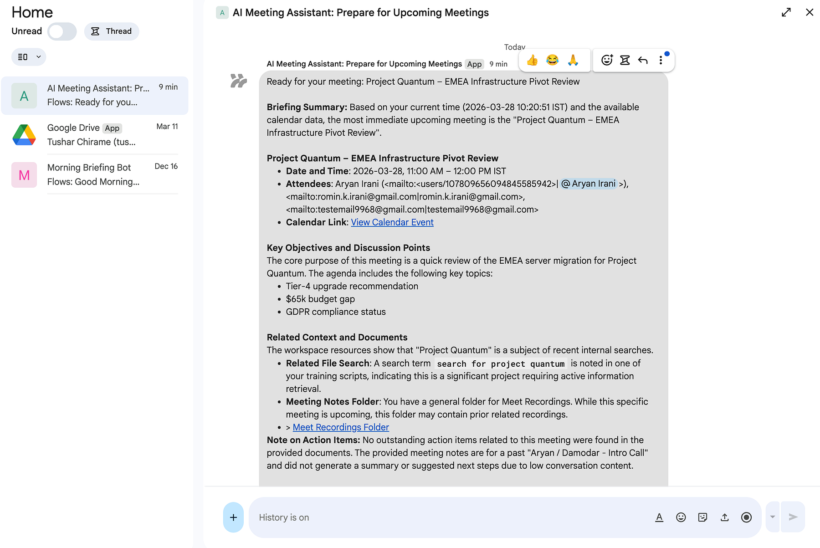
Task: Open the Google Drive app conversation
Action: click(x=95, y=135)
